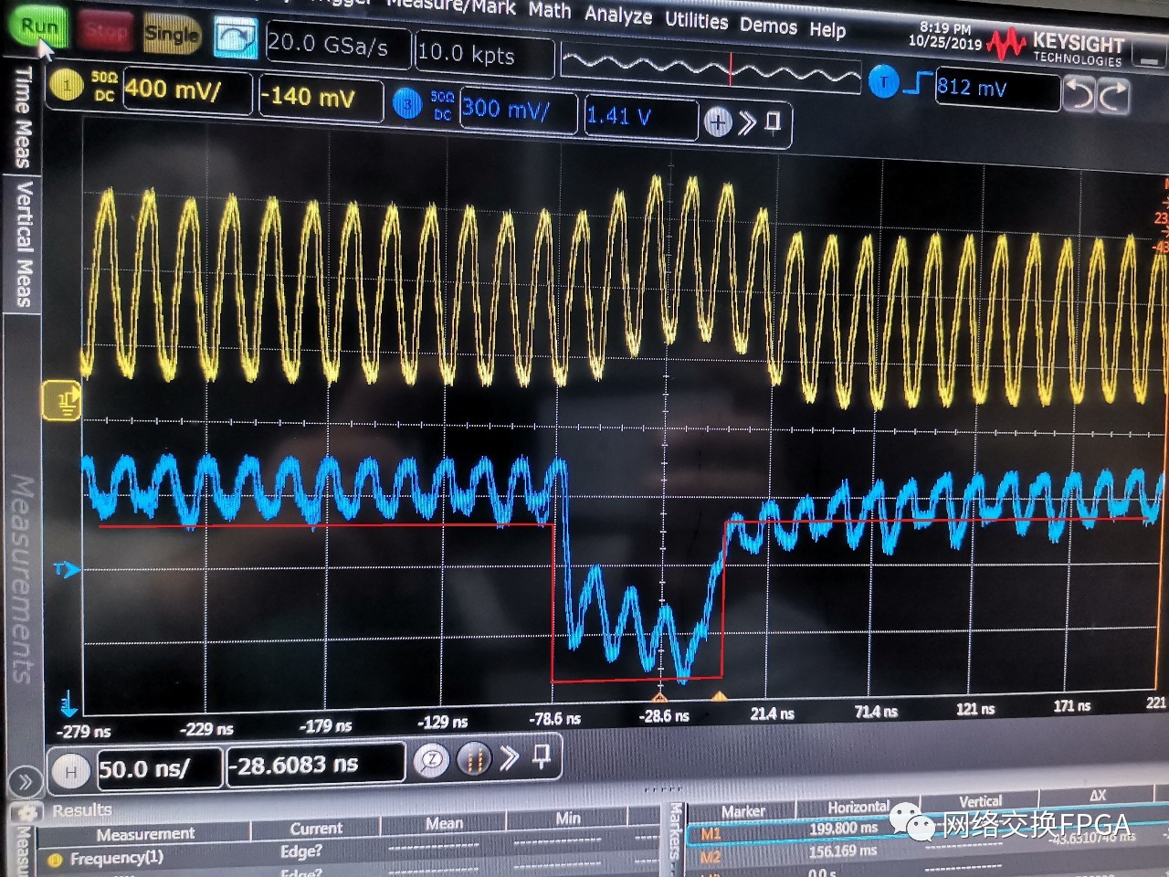Select channel 3 offset 1.41 V field

coord(639,117)
